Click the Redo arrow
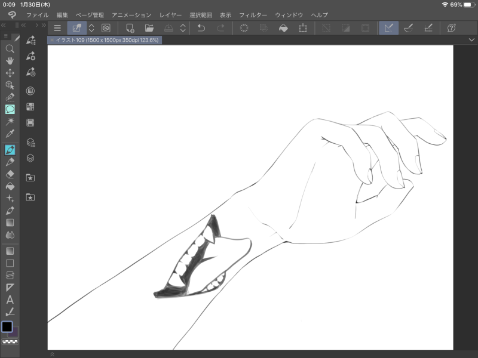 click(x=220, y=28)
